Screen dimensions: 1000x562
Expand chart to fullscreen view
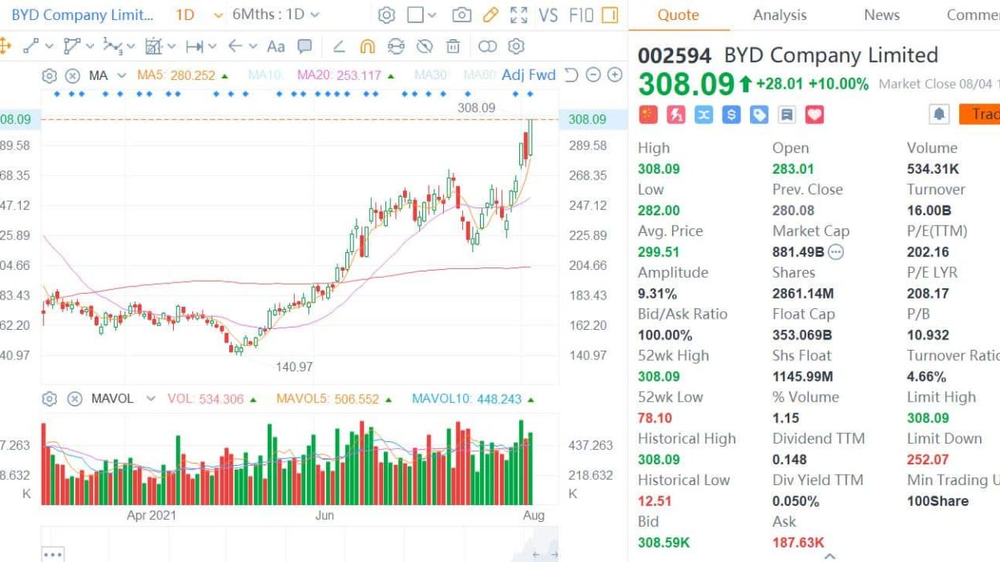point(518,15)
